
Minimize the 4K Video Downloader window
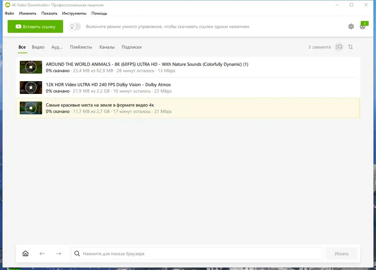coord(337,5)
